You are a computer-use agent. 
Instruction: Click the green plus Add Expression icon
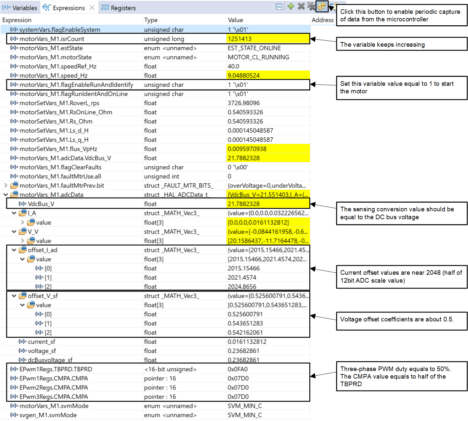click(291, 6)
